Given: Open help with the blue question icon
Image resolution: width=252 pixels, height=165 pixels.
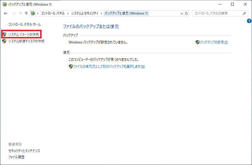Looking at the screenshot, I should (249, 21).
